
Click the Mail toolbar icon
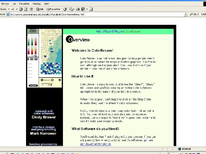point(71,9)
